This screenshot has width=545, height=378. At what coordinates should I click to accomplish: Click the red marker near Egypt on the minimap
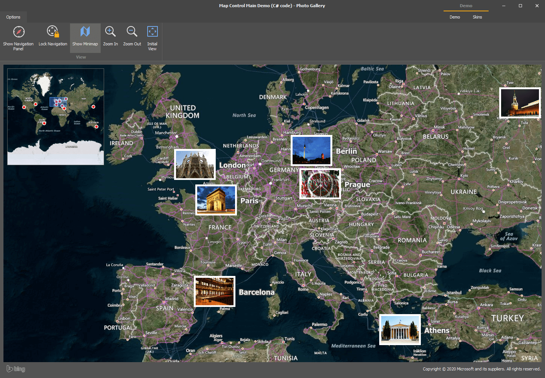(64, 108)
